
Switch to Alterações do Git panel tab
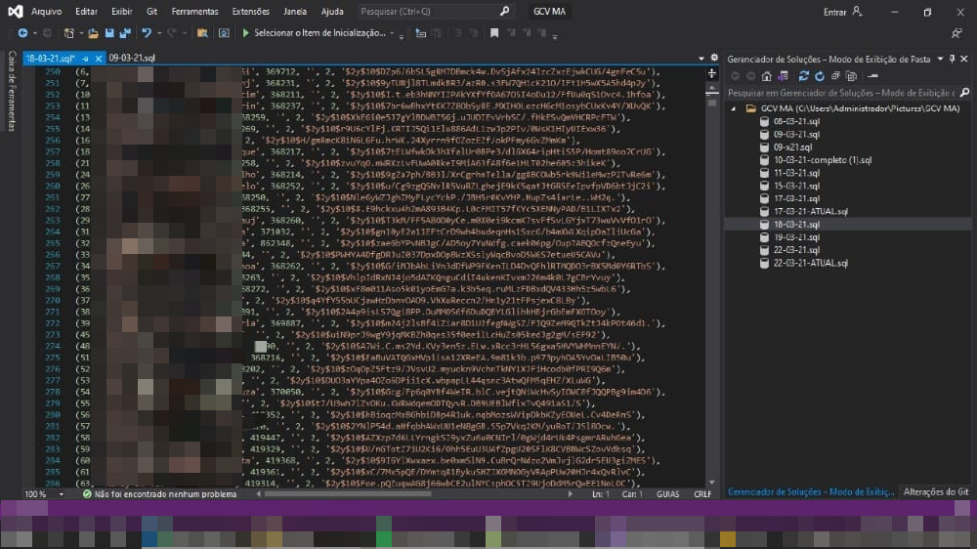coord(936,492)
